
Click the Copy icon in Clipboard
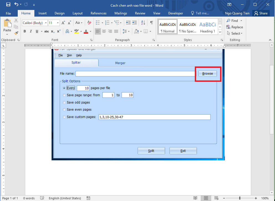16,27
